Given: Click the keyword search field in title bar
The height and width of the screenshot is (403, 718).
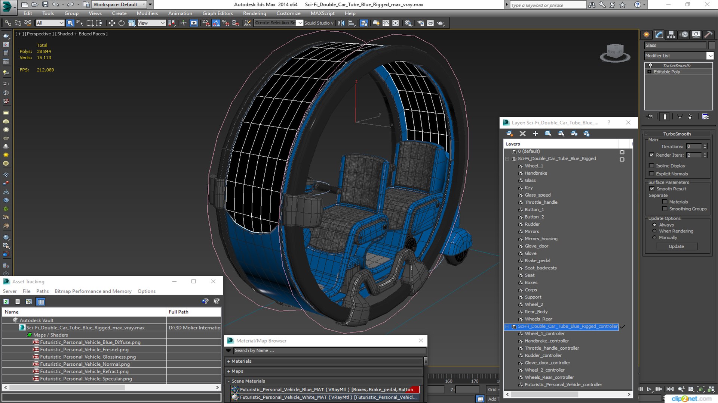Looking at the screenshot, I should click(548, 5).
